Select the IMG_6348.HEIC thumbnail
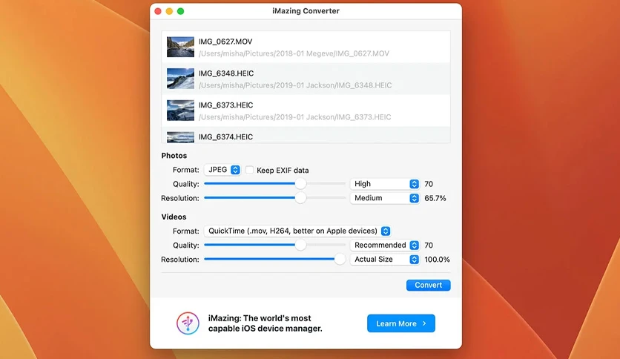 (x=180, y=79)
